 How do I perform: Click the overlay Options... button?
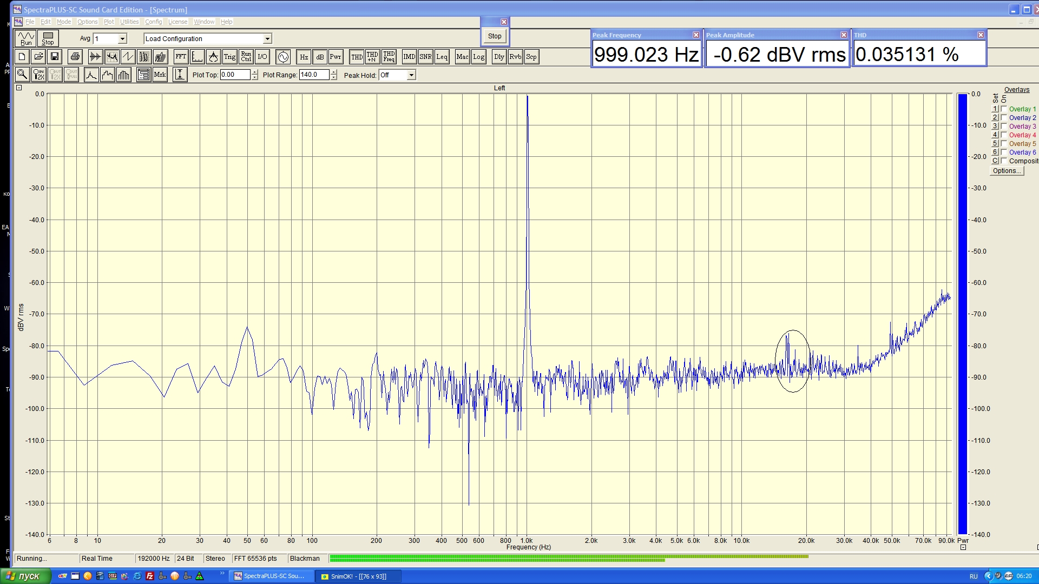coord(1007,171)
